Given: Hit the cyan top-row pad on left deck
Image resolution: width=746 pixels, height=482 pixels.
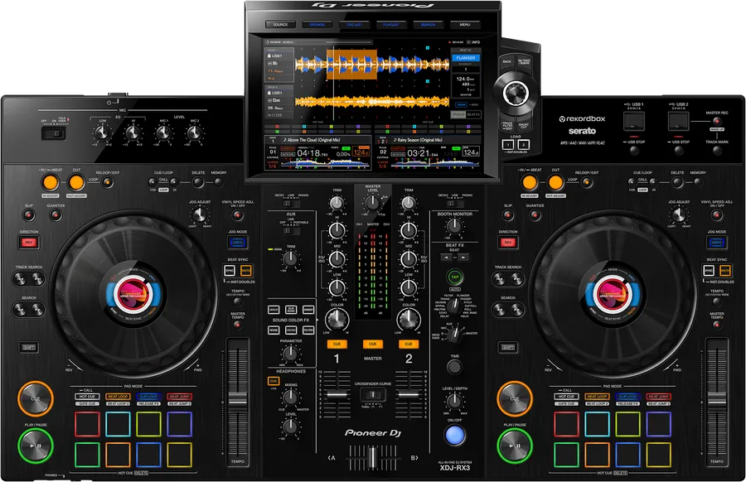Looking at the screenshot, I should pos(118,424).
